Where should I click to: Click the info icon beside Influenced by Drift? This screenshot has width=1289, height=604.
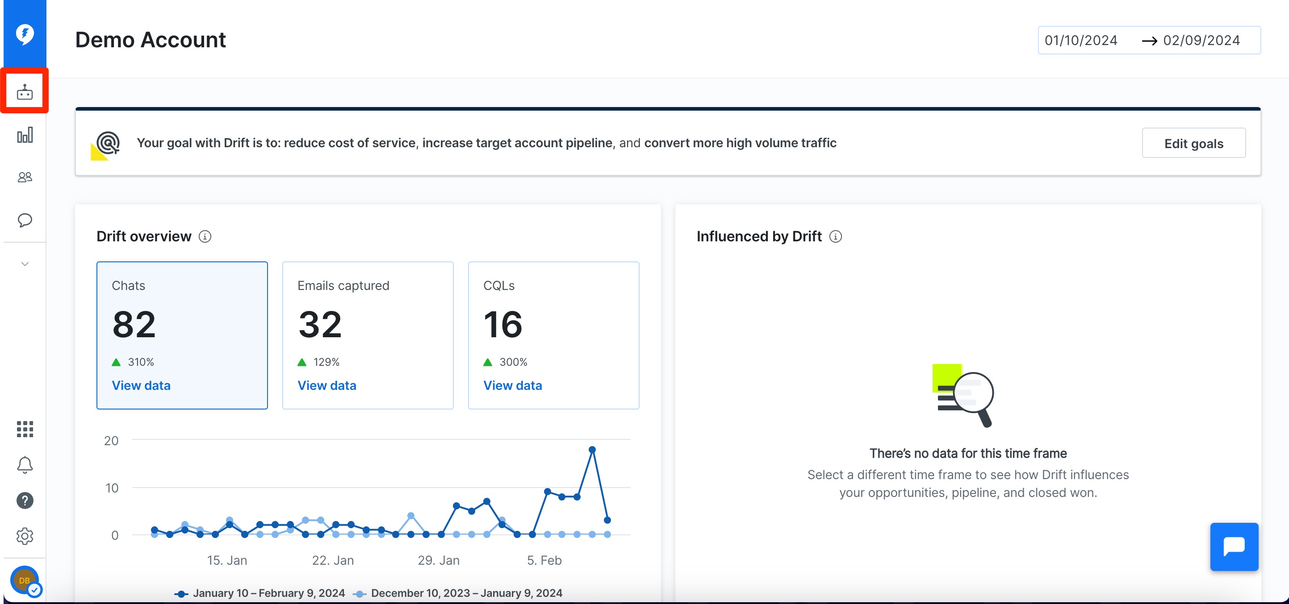(835, 236)
